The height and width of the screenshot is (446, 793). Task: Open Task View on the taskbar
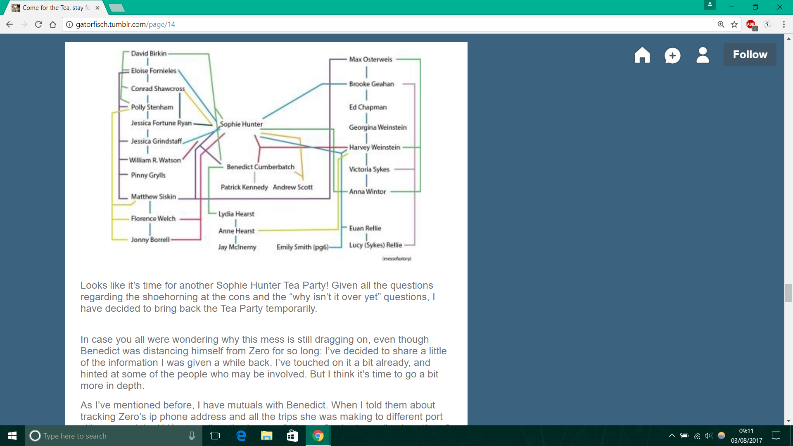click(215, 436)
